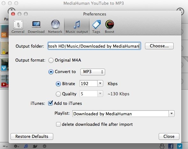Click inside the Output folder path field

(94, 46)
